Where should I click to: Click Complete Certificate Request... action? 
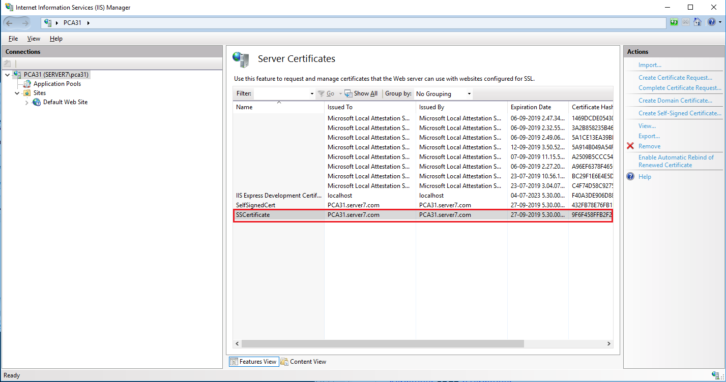point(680,88)
